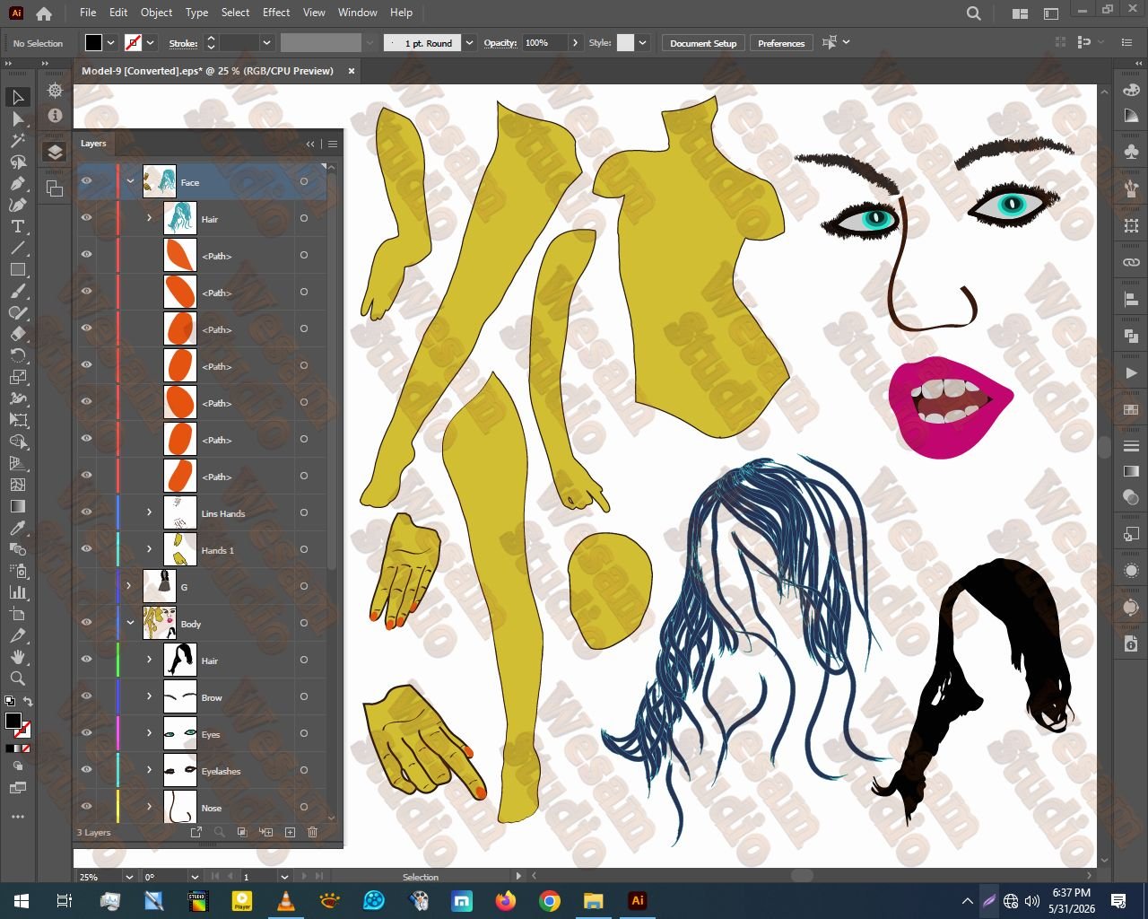This screenshot has height=919, width=1148.
Task: Select the Pen tool
Action: [x=18, y=183]
